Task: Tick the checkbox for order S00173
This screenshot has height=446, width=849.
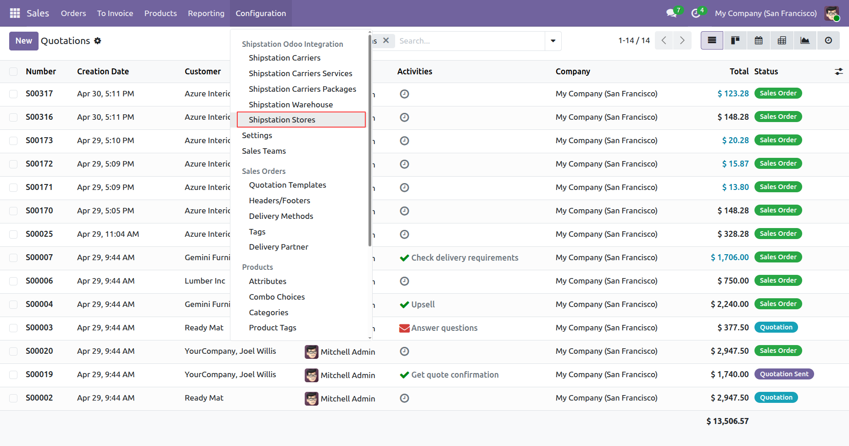Action: 13,141
